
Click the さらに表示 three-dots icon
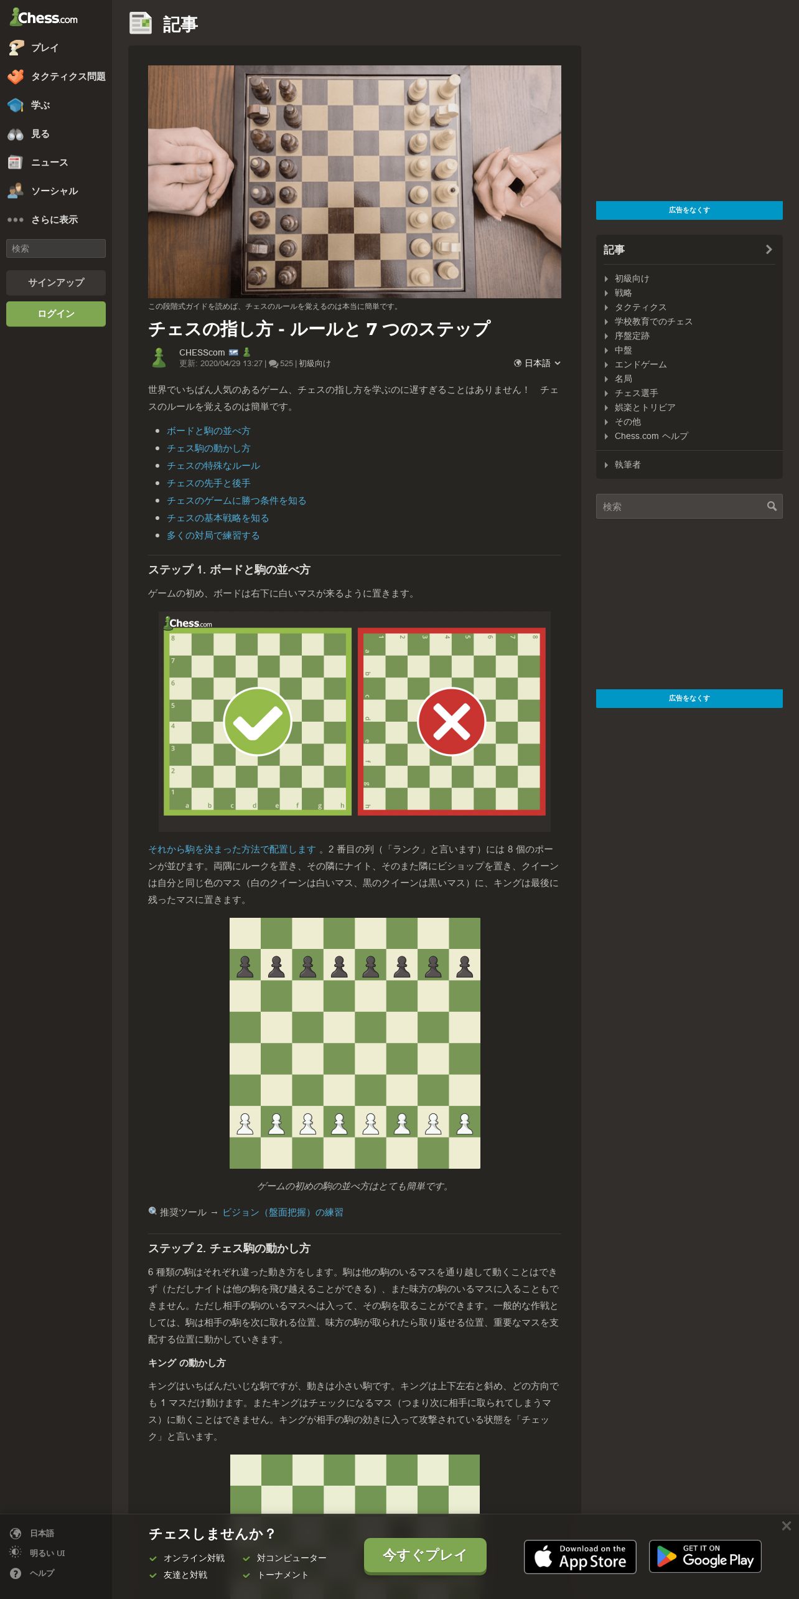pos(16,220)
